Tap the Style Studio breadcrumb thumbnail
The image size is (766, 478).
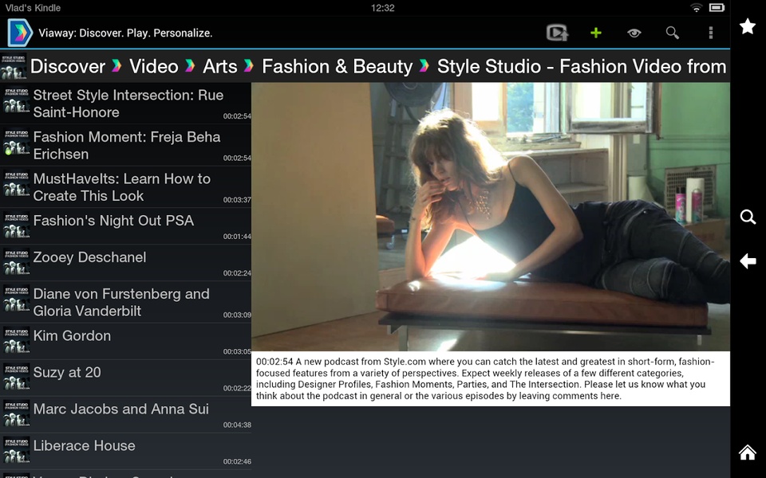(14, 66)
